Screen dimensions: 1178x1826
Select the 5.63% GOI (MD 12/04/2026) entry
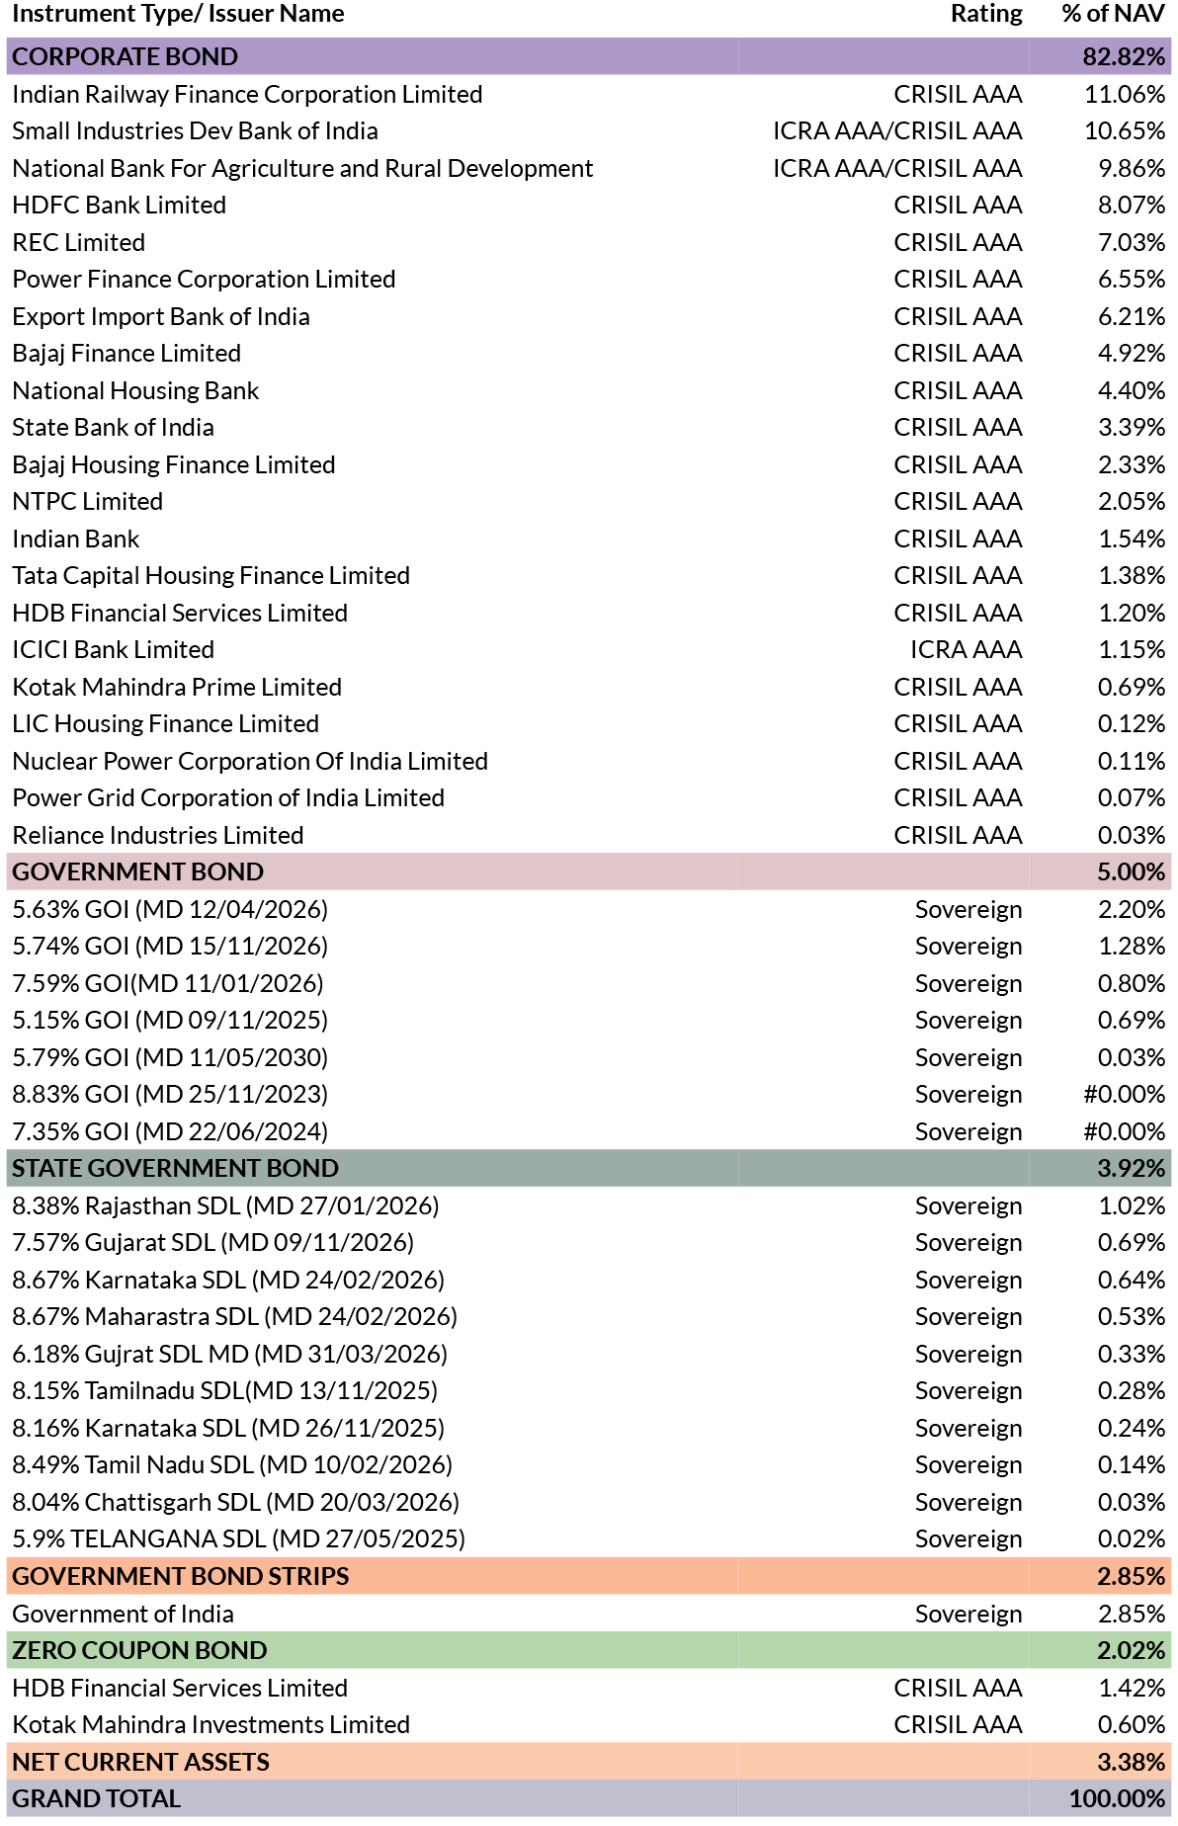(170, 909)
